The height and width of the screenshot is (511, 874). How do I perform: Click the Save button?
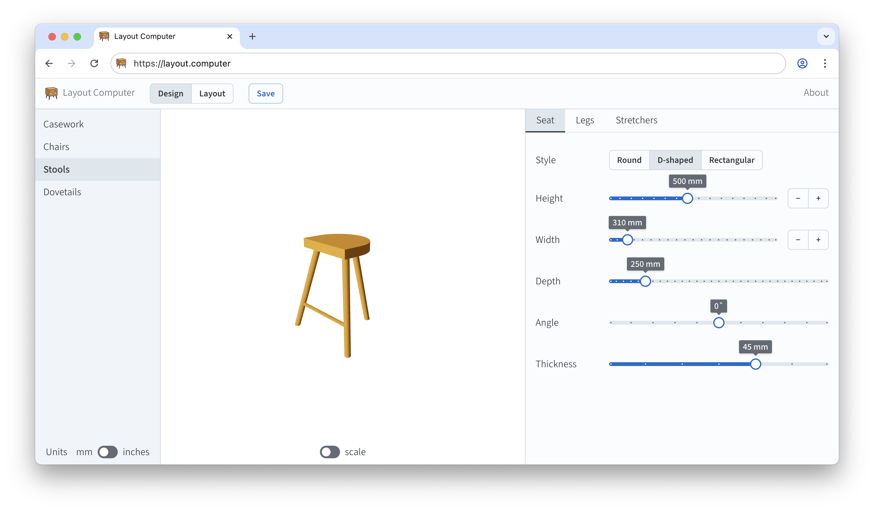[x=265, y=94]
